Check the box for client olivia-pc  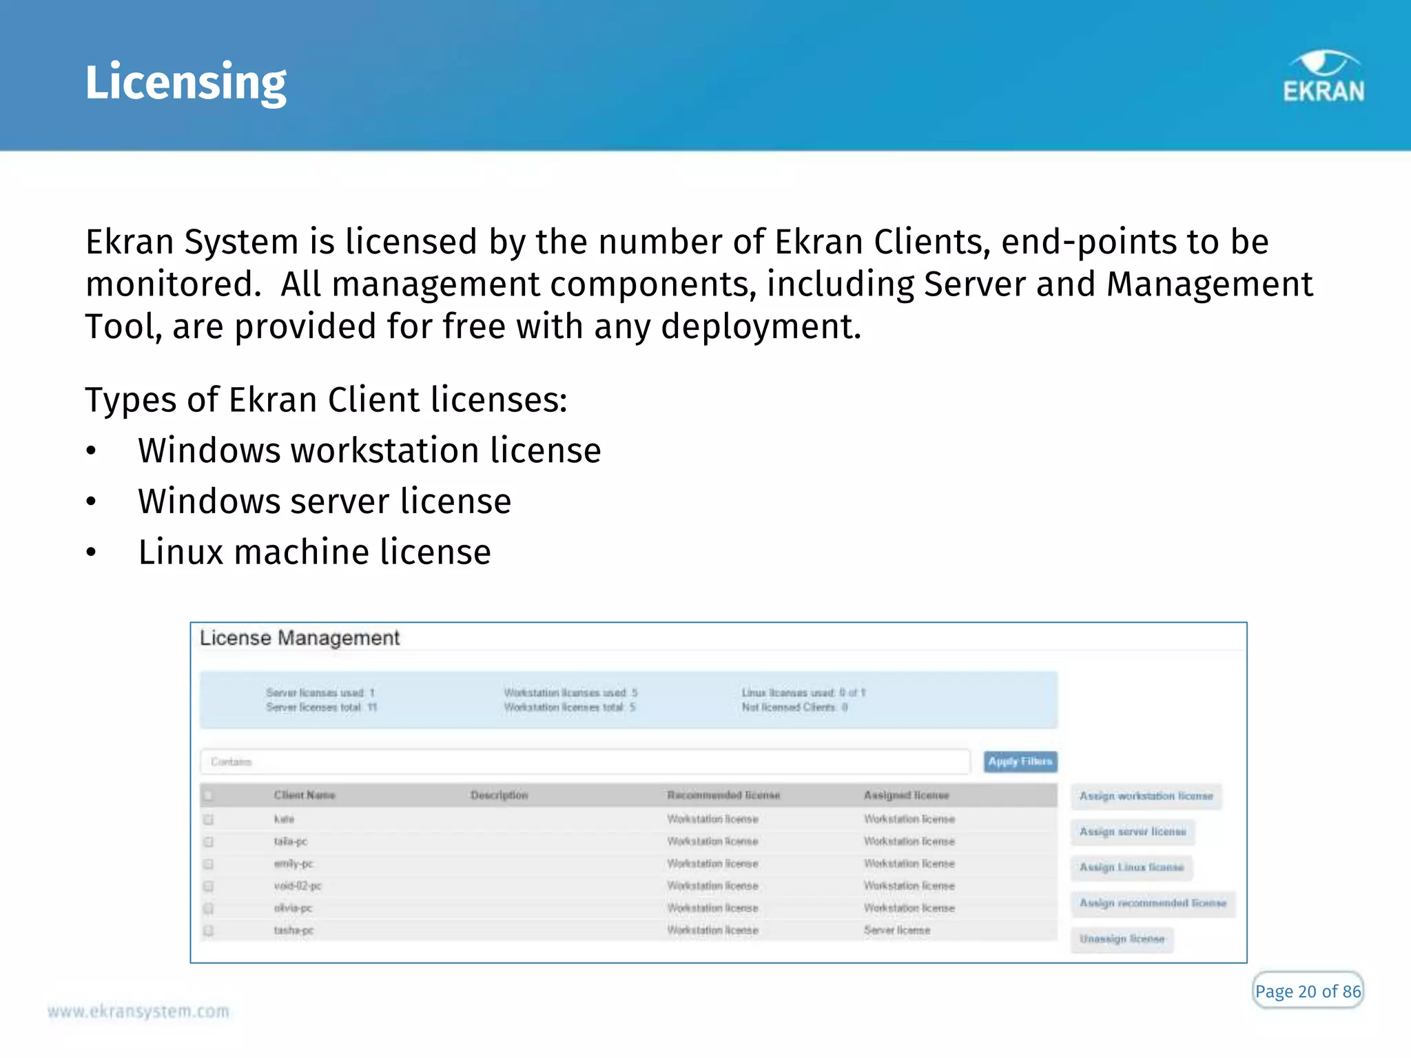coord(208,909)
